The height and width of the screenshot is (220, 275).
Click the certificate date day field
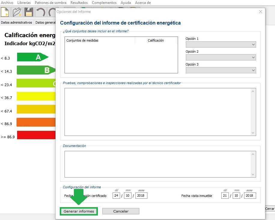pos(116,196)
